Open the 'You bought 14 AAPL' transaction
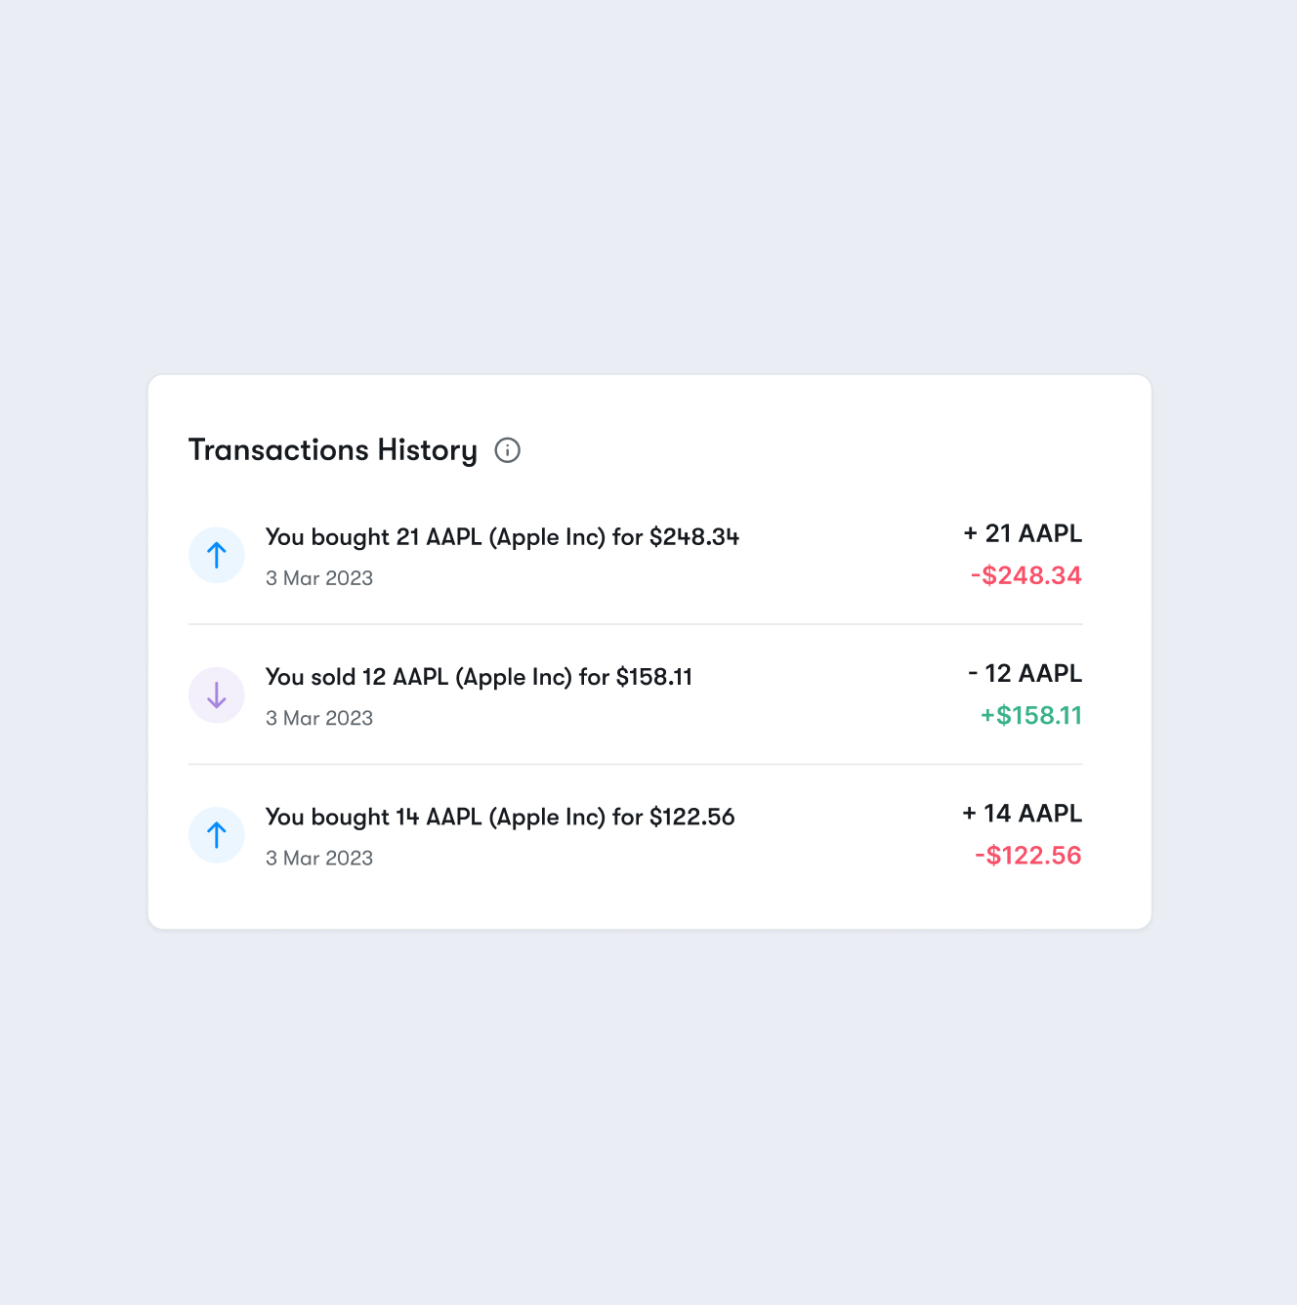This screenshot has width=1297, height=1305. (500, 817)
